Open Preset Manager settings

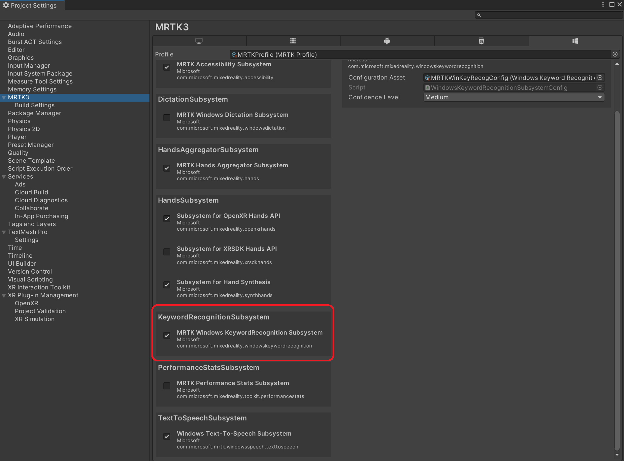[31, 145]
